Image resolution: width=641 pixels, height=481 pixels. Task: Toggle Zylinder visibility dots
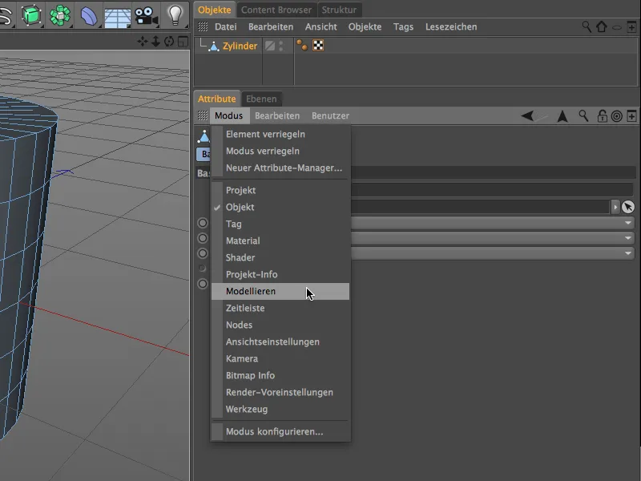pos(281,46)
